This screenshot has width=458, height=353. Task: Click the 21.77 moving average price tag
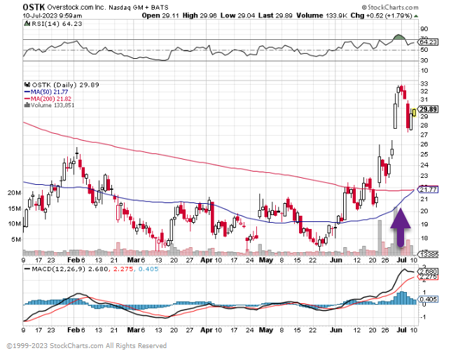[x=428, y=190]
